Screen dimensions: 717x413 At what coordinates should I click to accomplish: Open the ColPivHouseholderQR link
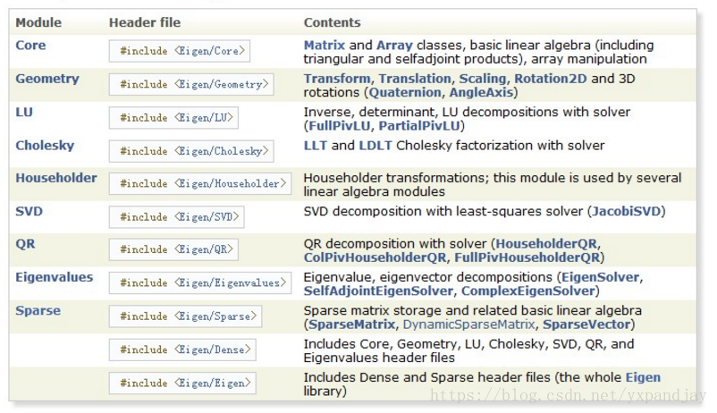point(375,257)
